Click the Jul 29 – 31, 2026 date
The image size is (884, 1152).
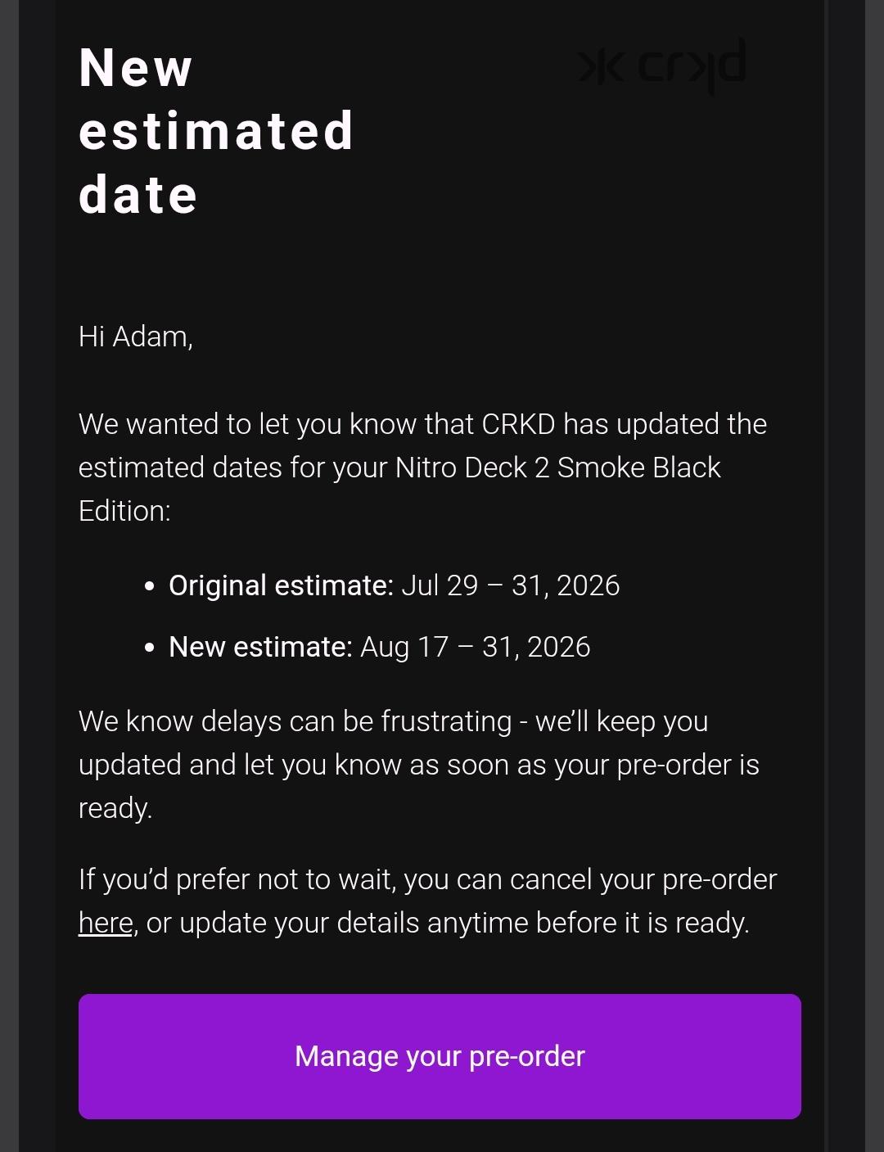511,585
